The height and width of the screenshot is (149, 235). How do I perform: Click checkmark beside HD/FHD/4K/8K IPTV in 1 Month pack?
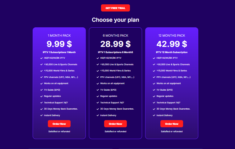(x=42, y=58)
